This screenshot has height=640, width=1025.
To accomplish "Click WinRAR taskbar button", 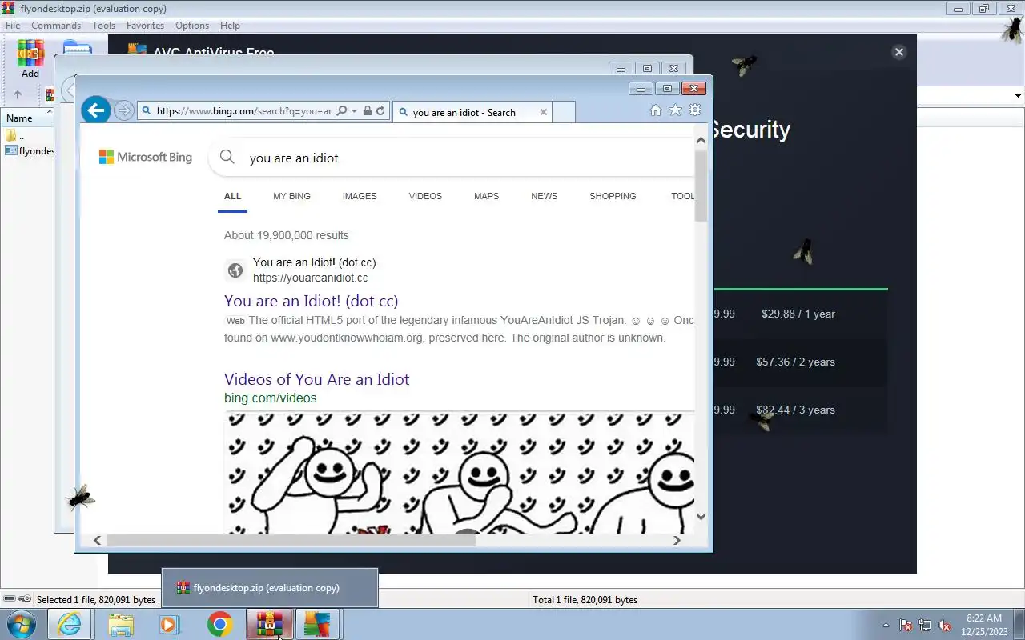I will (269, 624).
